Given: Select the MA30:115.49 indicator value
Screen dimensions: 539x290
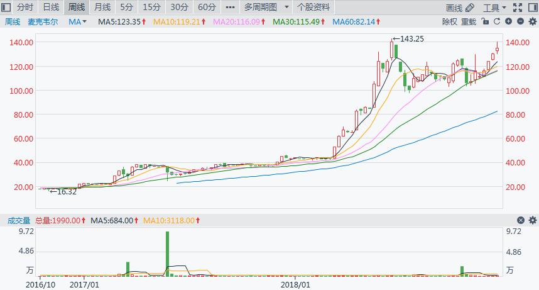Looking at the screenshot, I should [x=299, y=21].
